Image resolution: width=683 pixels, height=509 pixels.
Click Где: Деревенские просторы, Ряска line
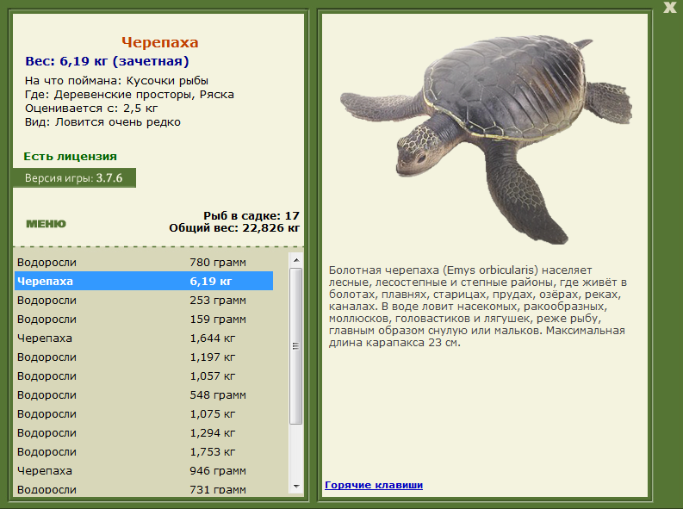click(129, 95)
